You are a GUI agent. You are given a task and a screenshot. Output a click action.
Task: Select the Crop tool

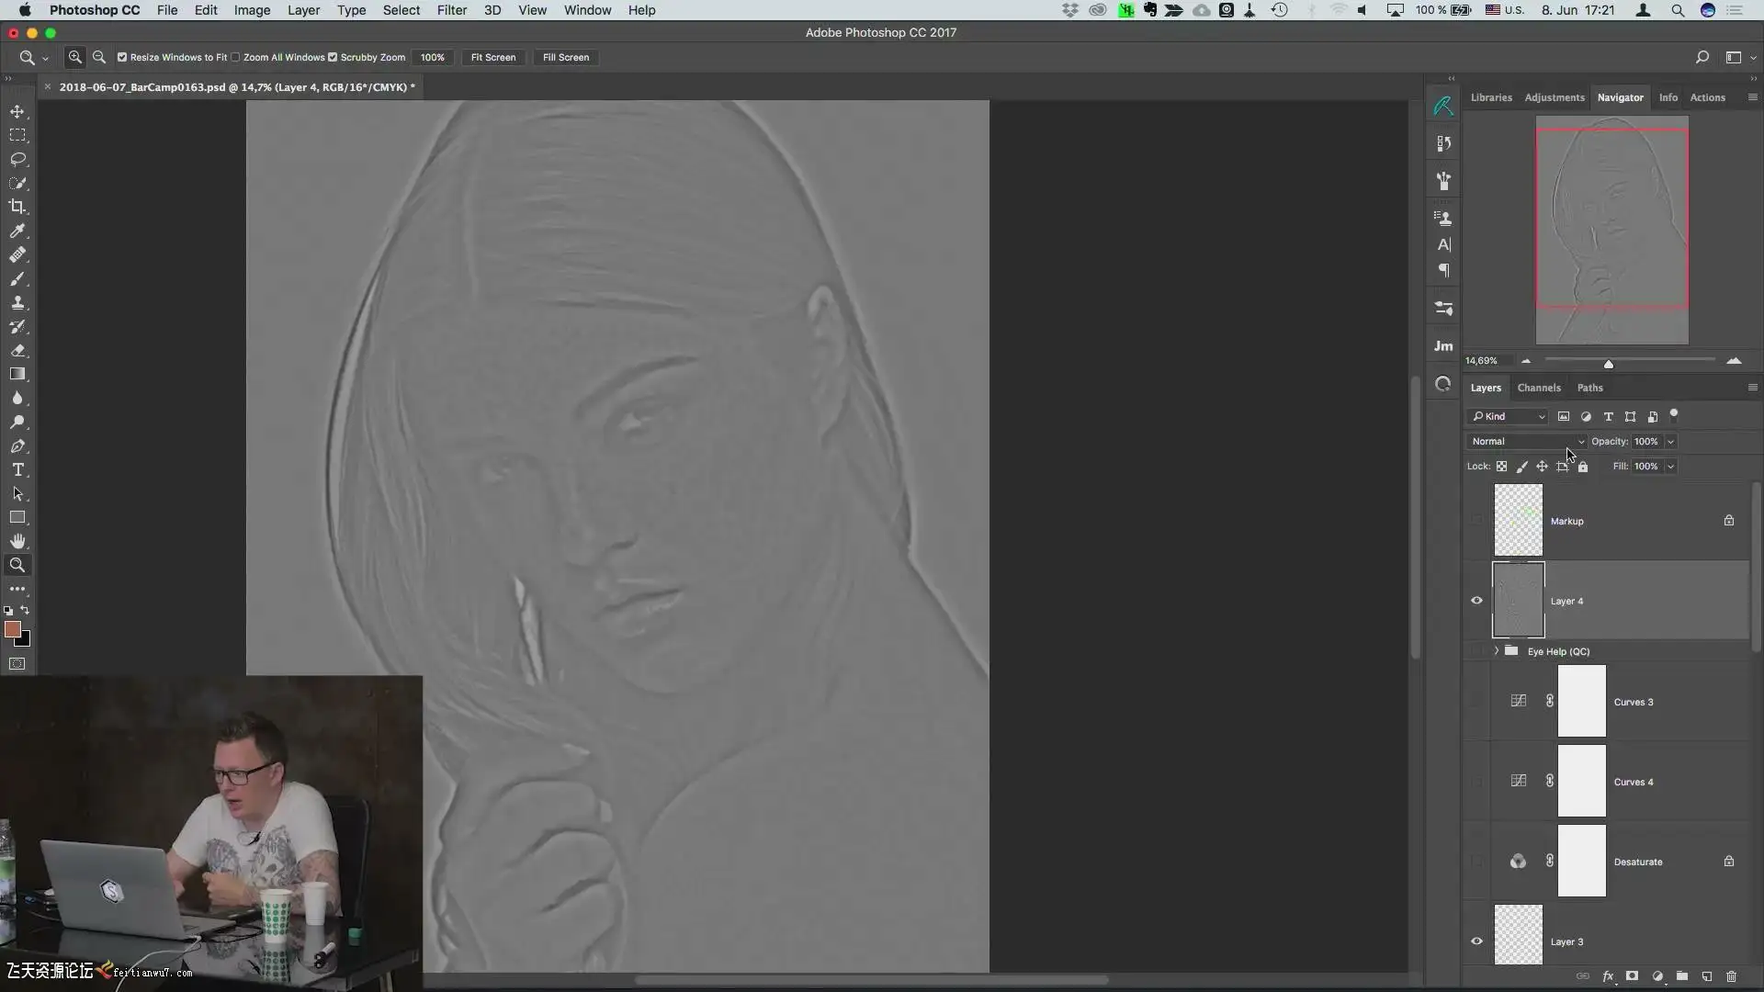coord(17,207)
